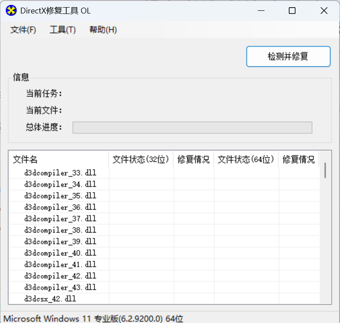
Task: Click the DirectX repair tool title bar icon
Action: click(11, 10)
